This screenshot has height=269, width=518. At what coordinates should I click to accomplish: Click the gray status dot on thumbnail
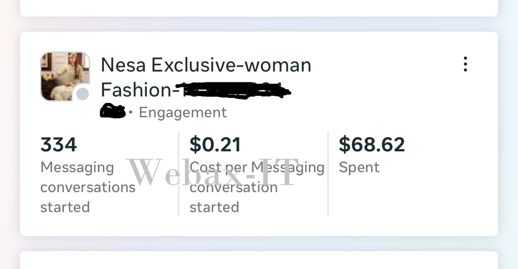tap(83, 94)
